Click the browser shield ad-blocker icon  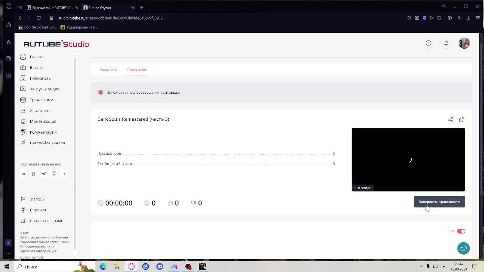424,18
